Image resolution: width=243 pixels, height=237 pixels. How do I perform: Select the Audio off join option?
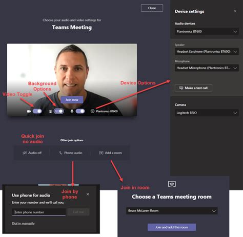[32, 153]
